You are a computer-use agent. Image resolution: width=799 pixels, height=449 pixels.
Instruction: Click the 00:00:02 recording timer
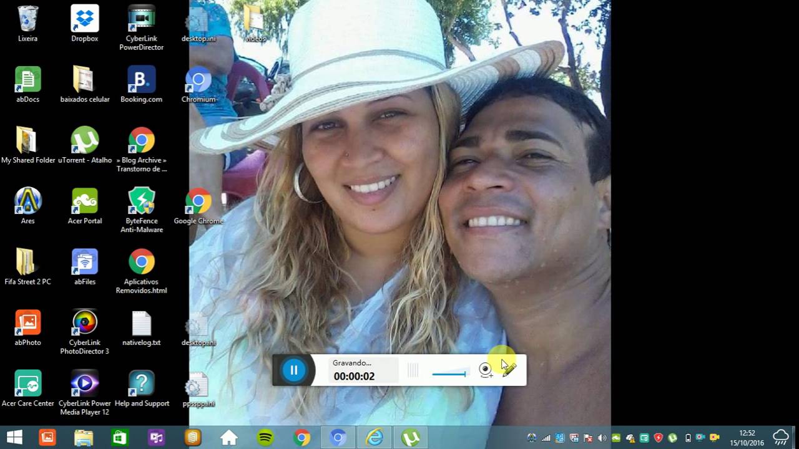354,376
